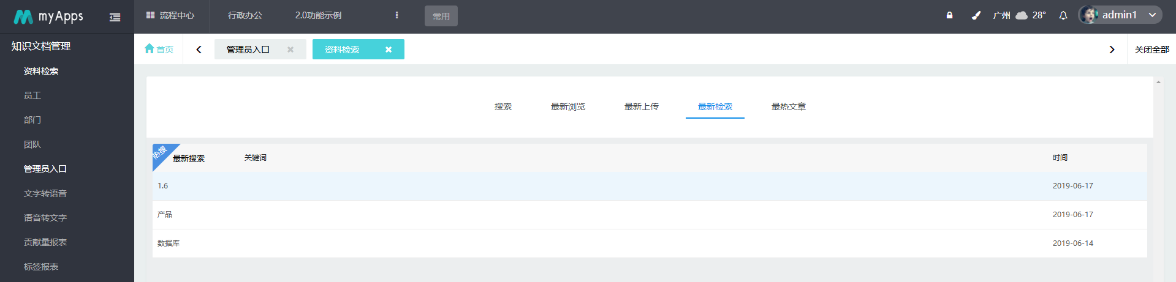Select the 最新检索 tab
This screenshot has width=1176, height=282.
tap(715, 106)
